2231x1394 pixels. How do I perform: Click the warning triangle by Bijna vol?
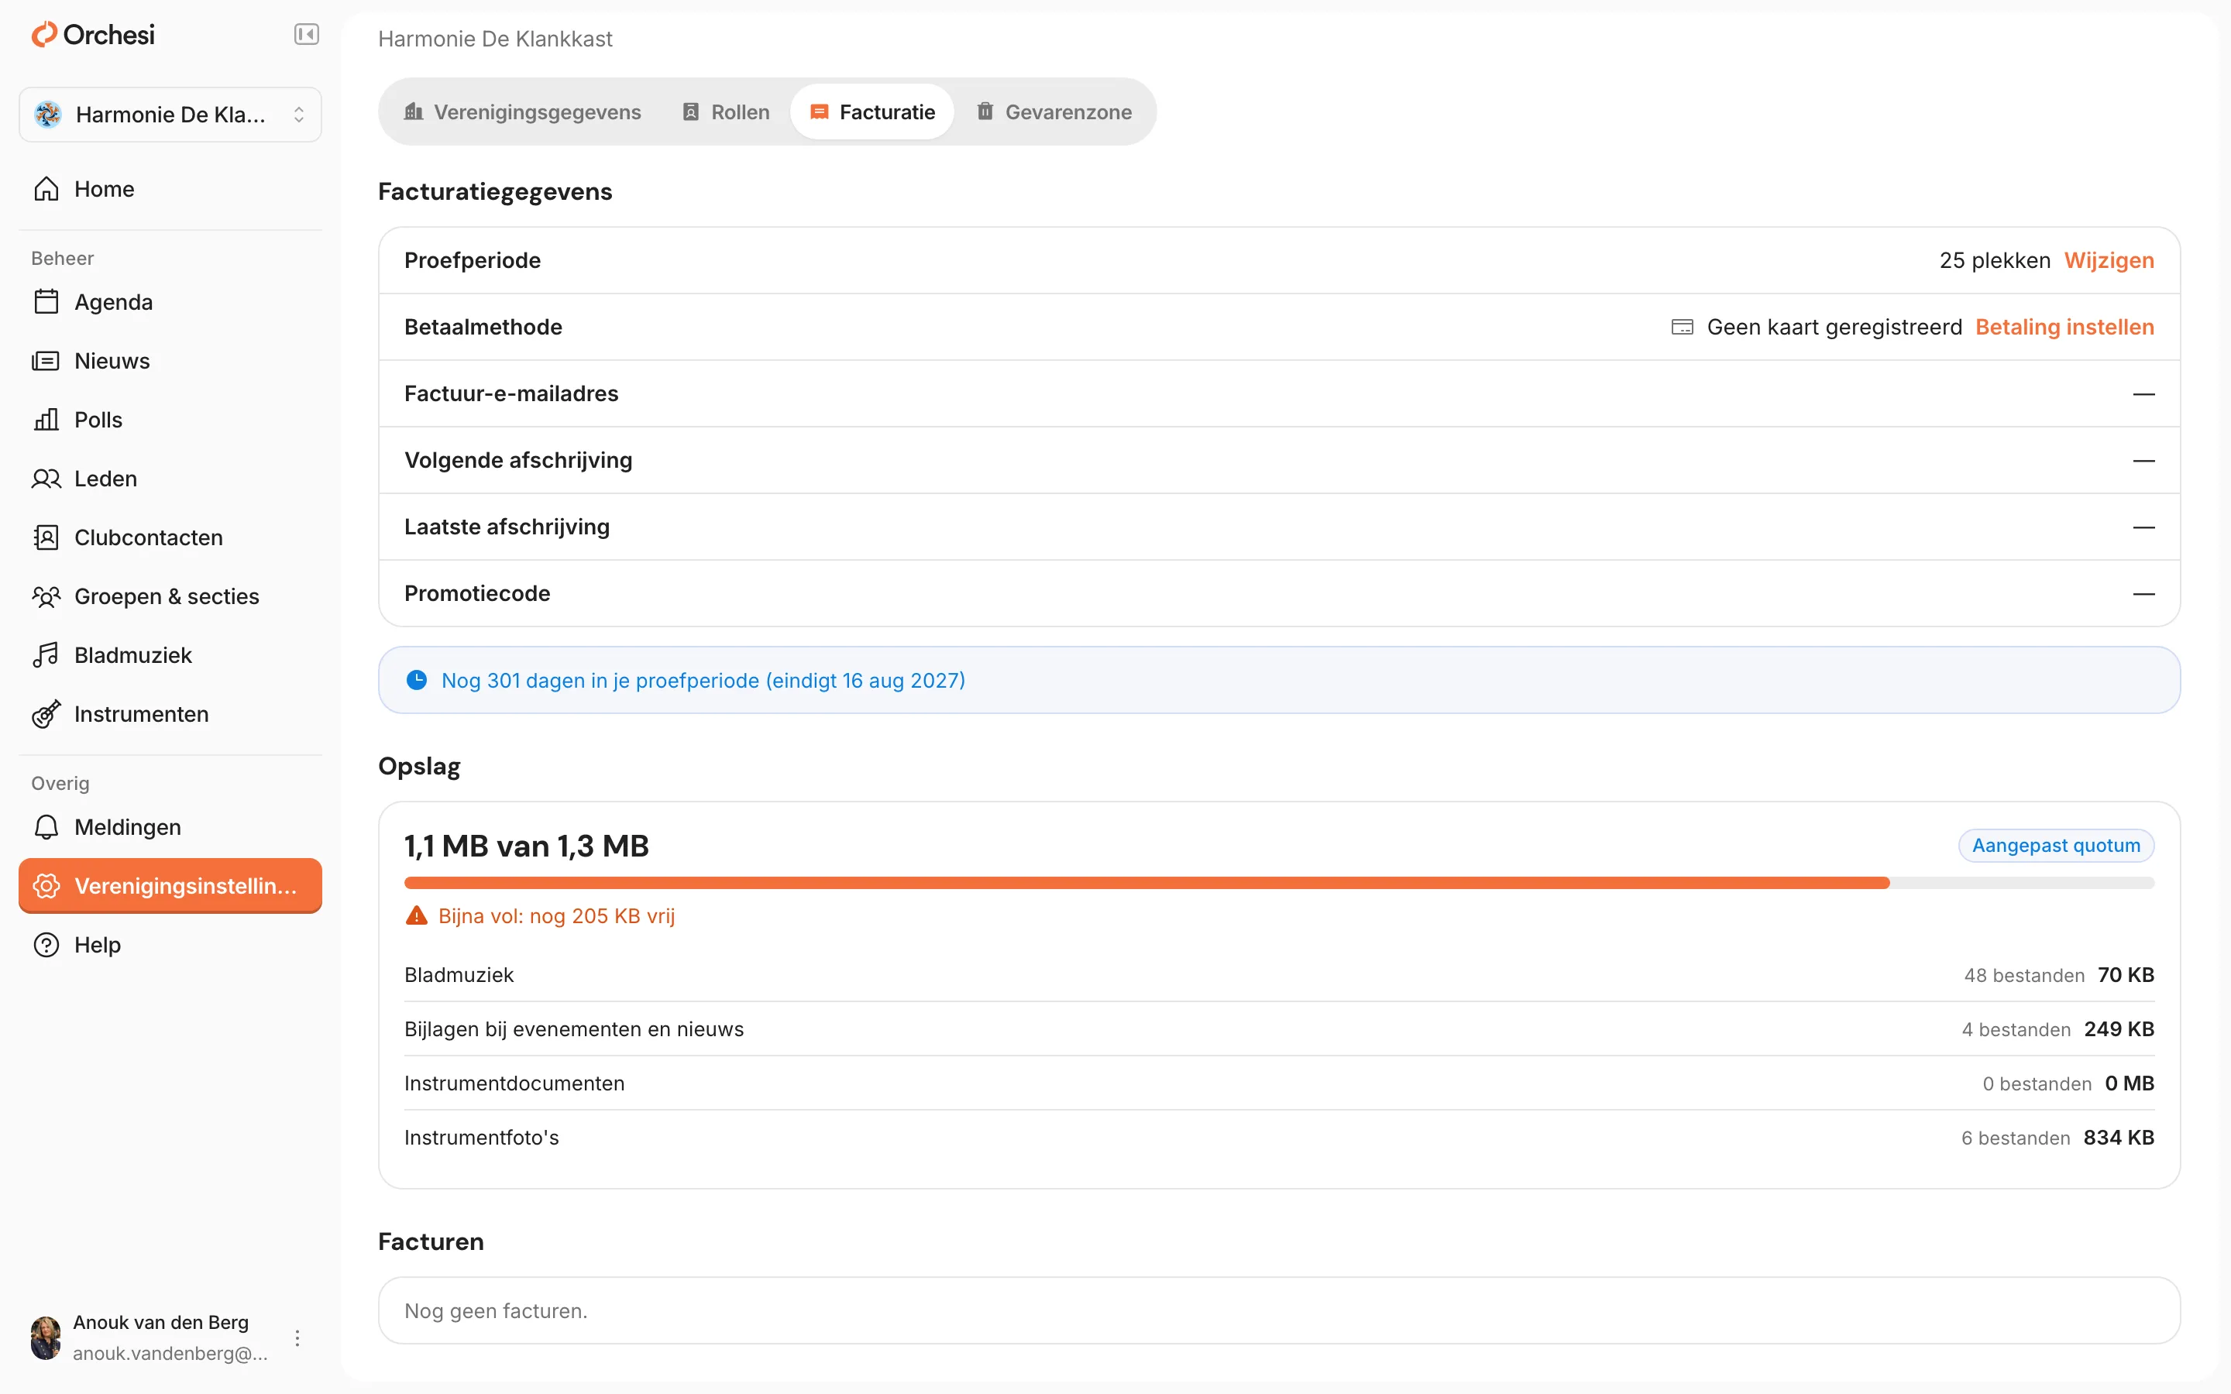point(417,915)
